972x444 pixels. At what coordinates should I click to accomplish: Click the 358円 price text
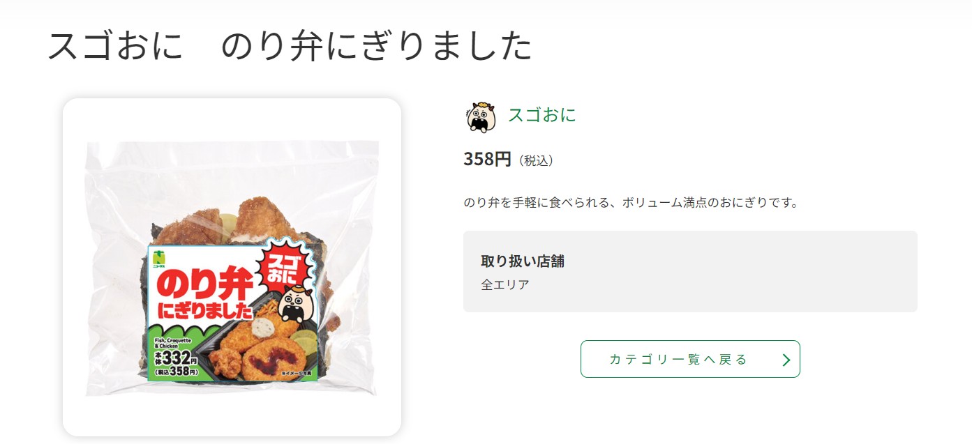(x=488, y=160)
